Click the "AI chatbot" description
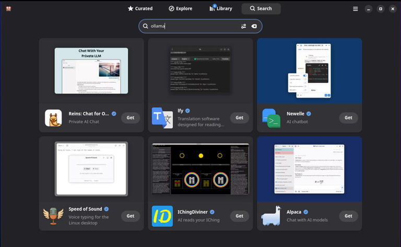The height and width of the screenshot is (247, 401). coord(297,122)
